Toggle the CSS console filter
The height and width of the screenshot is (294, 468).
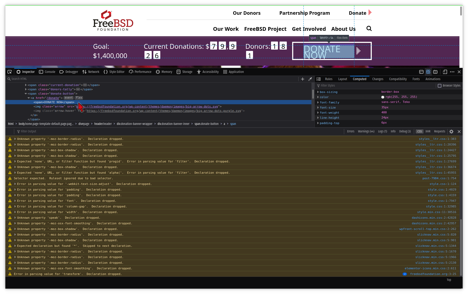tap(419, 132)
